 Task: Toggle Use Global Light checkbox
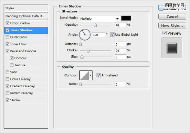[x=112, y=35]
